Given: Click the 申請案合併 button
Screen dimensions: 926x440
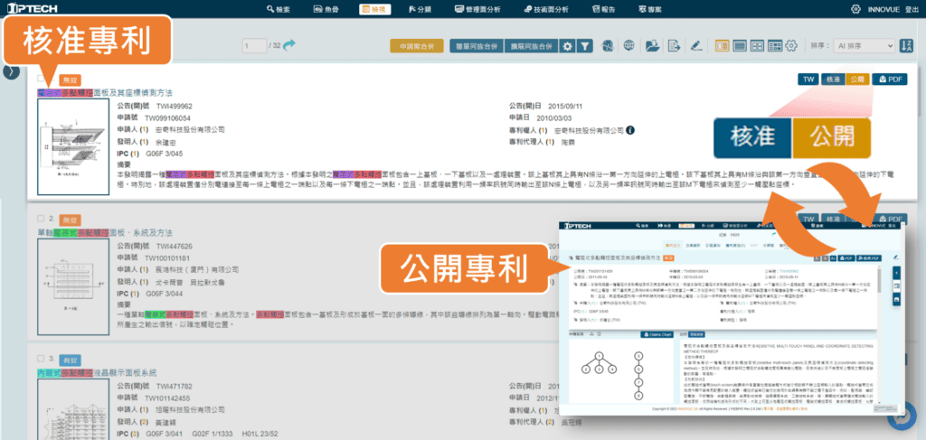Looking at the screenshot, I should [x=418, y=46].
